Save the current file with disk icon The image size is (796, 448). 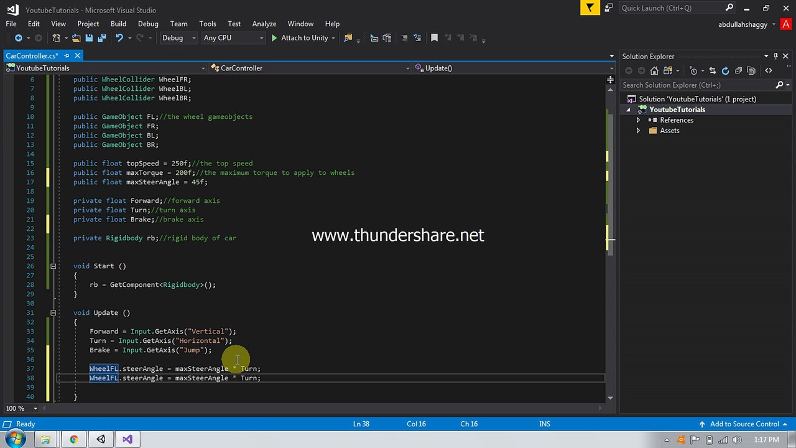(x=89, y=38)
